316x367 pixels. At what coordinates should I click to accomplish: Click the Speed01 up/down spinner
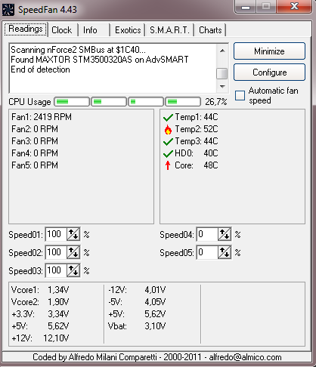73,234
